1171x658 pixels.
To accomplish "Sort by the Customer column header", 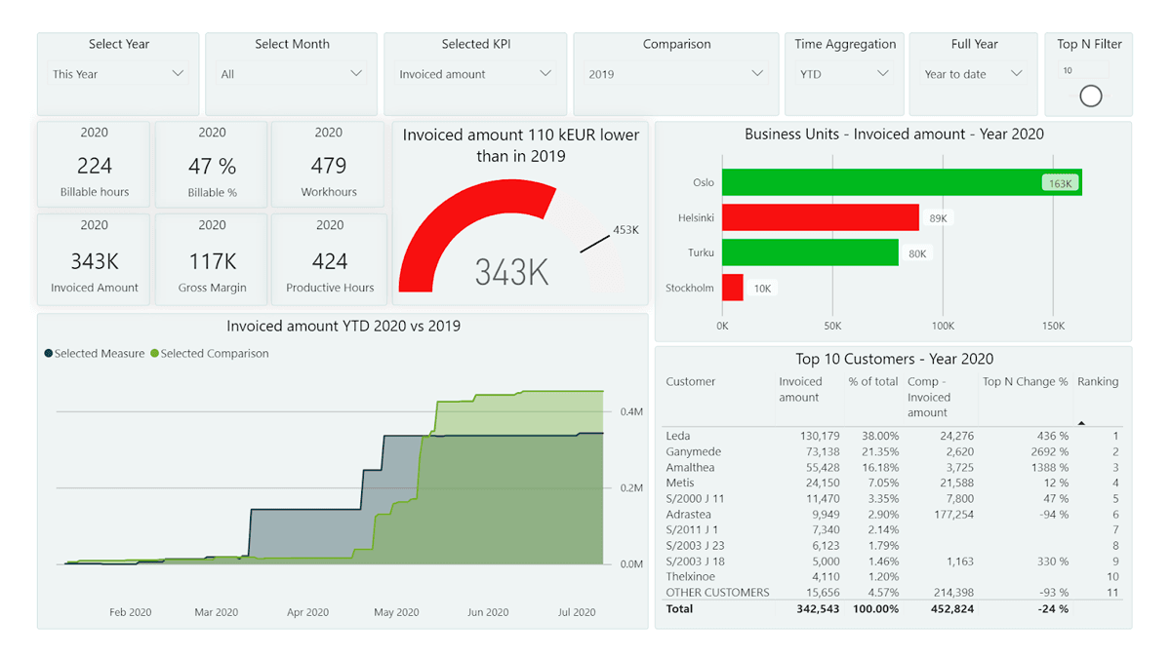I will click(x=691, y=382).
